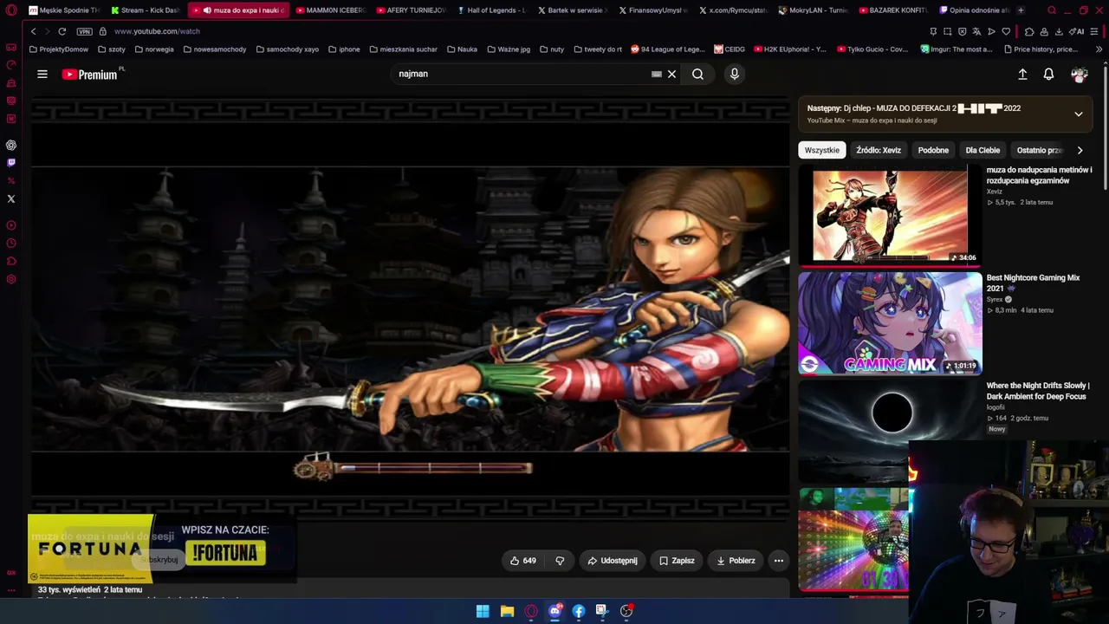The image size is (1109, 624).
Task: Open the X (Twitter) sidebar icon
Action: [x=11, y=199]
